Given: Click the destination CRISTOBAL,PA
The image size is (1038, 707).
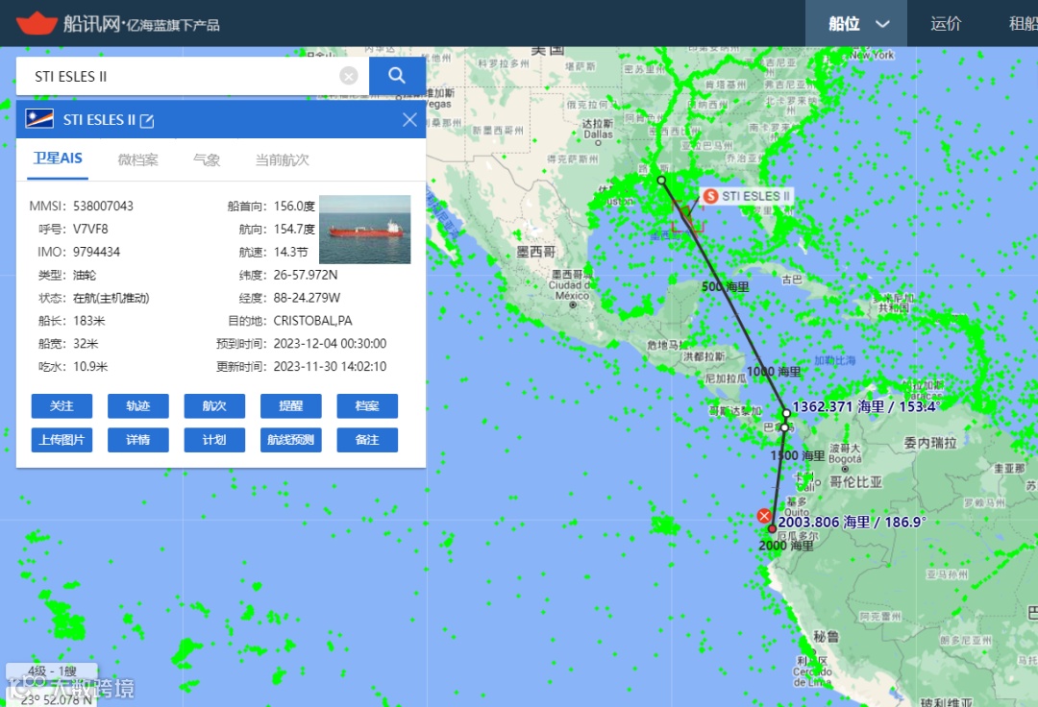Looking at the screenshot, I should click(313, 321).
